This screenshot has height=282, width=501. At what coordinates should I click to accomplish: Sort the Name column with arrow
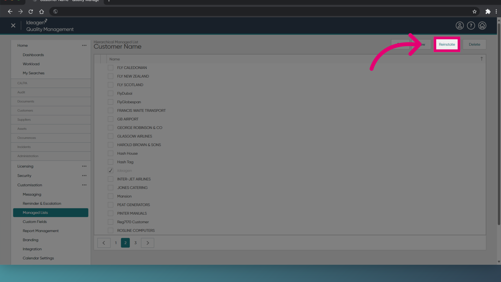pos(481,59)
